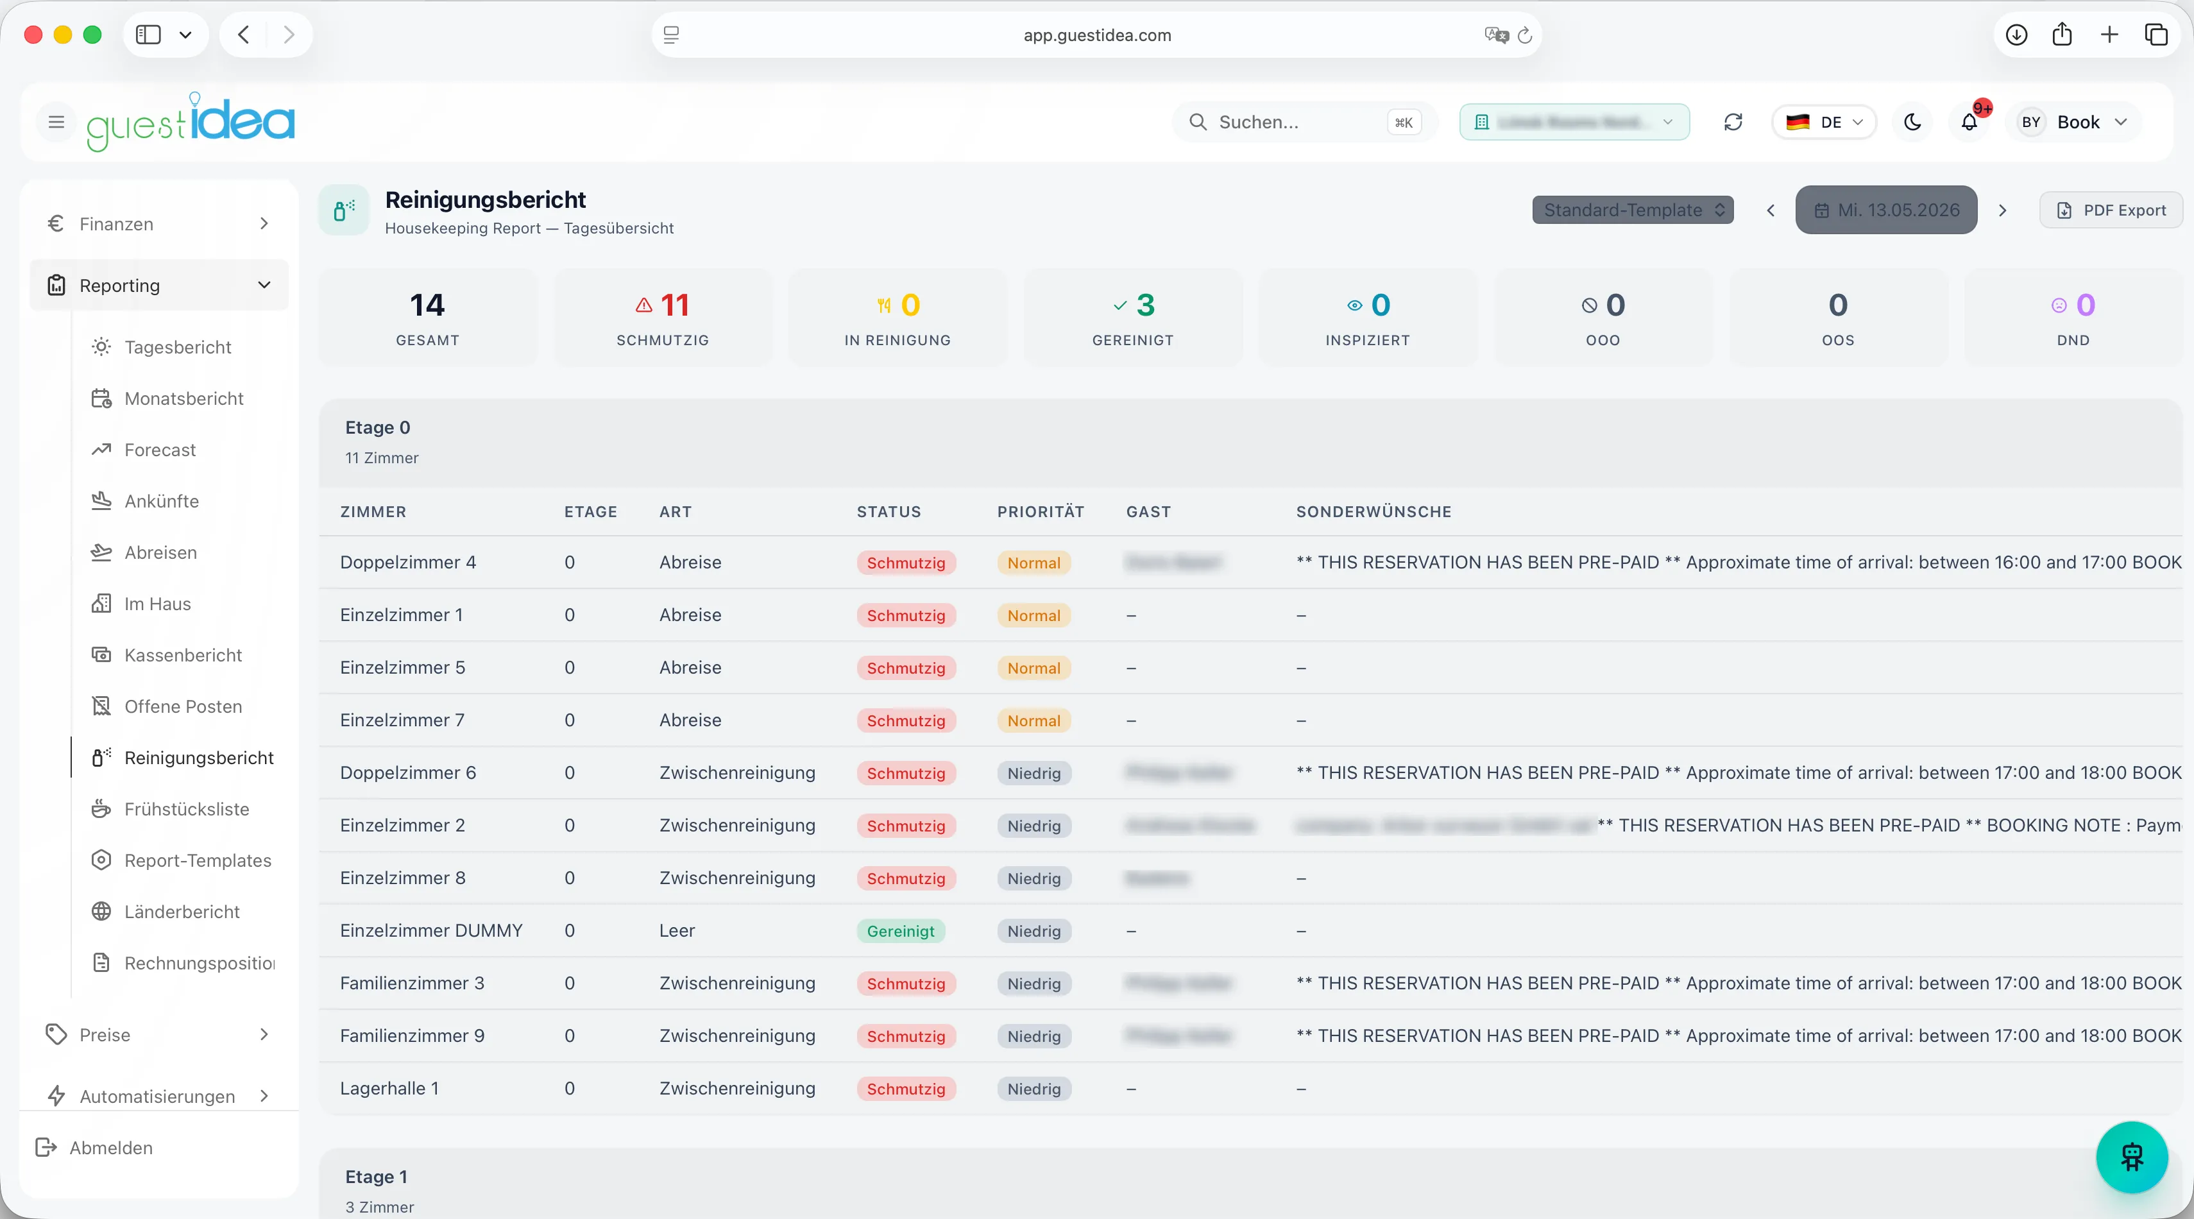The image size is (2194, 1219).
Task: Click the hamburger menu icon beside the logo
Action: 56,122
